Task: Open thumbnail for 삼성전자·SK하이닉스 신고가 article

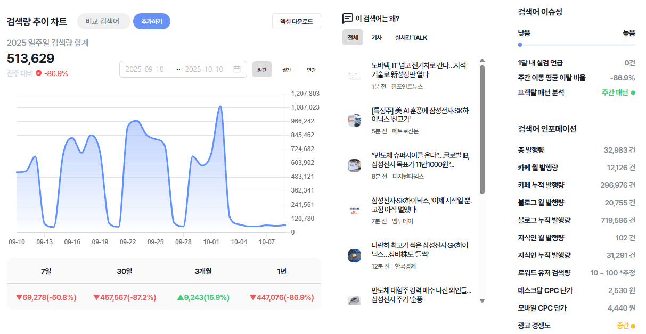Action: coord(354,120)
